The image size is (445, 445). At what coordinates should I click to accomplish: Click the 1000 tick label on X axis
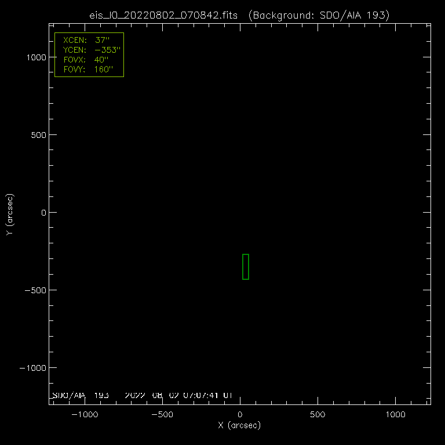[x=395, y=415]
